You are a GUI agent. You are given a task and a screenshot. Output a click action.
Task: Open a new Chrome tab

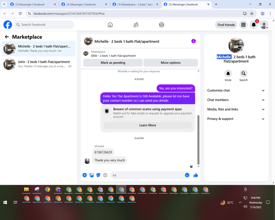pyautogui.click(x=216, y=4)
